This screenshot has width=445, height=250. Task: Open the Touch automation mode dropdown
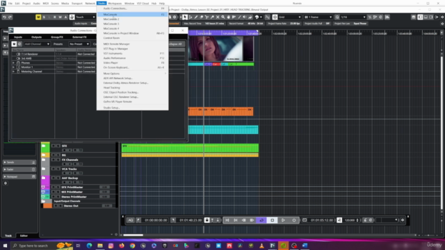click(86, 17)
